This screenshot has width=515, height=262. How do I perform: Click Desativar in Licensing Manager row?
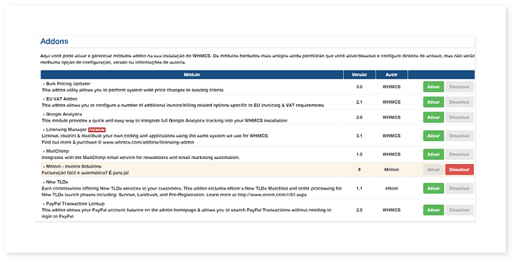click(x=459, y=136)
